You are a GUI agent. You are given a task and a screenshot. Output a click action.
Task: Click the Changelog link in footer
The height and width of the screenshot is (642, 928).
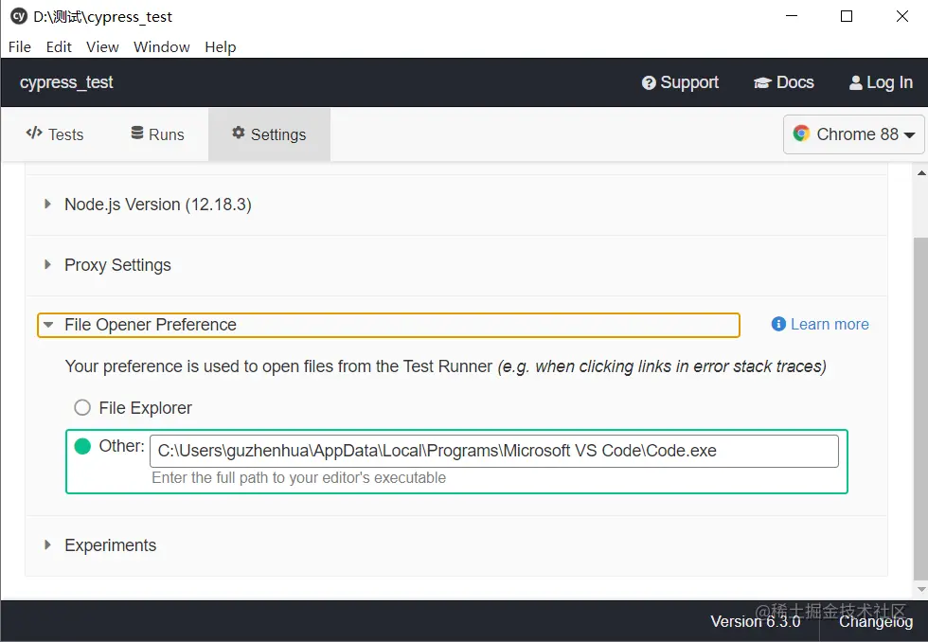point(876,621)
